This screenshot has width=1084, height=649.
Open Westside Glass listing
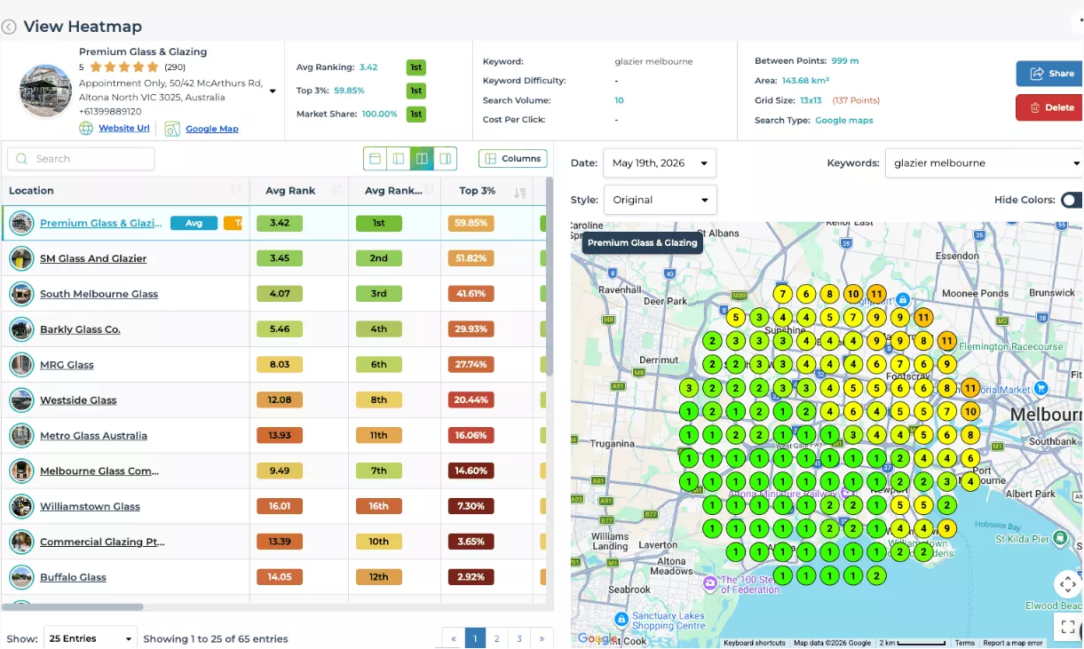point(78,400)
